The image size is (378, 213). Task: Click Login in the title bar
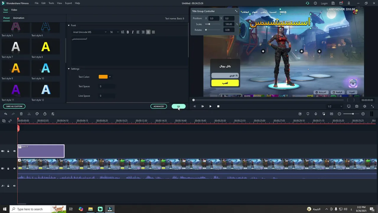point(324,3)
